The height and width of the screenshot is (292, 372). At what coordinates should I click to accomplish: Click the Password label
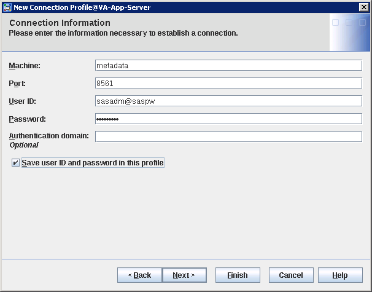click(x=27, y=119)
